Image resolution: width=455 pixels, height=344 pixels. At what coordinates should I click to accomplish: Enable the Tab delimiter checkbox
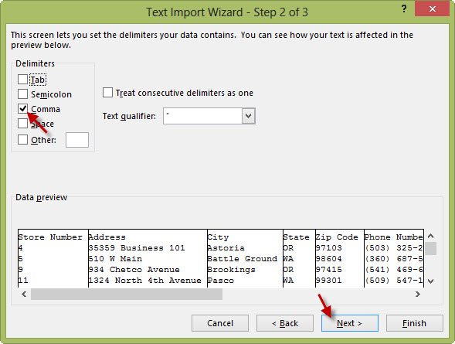pos(22,80)
